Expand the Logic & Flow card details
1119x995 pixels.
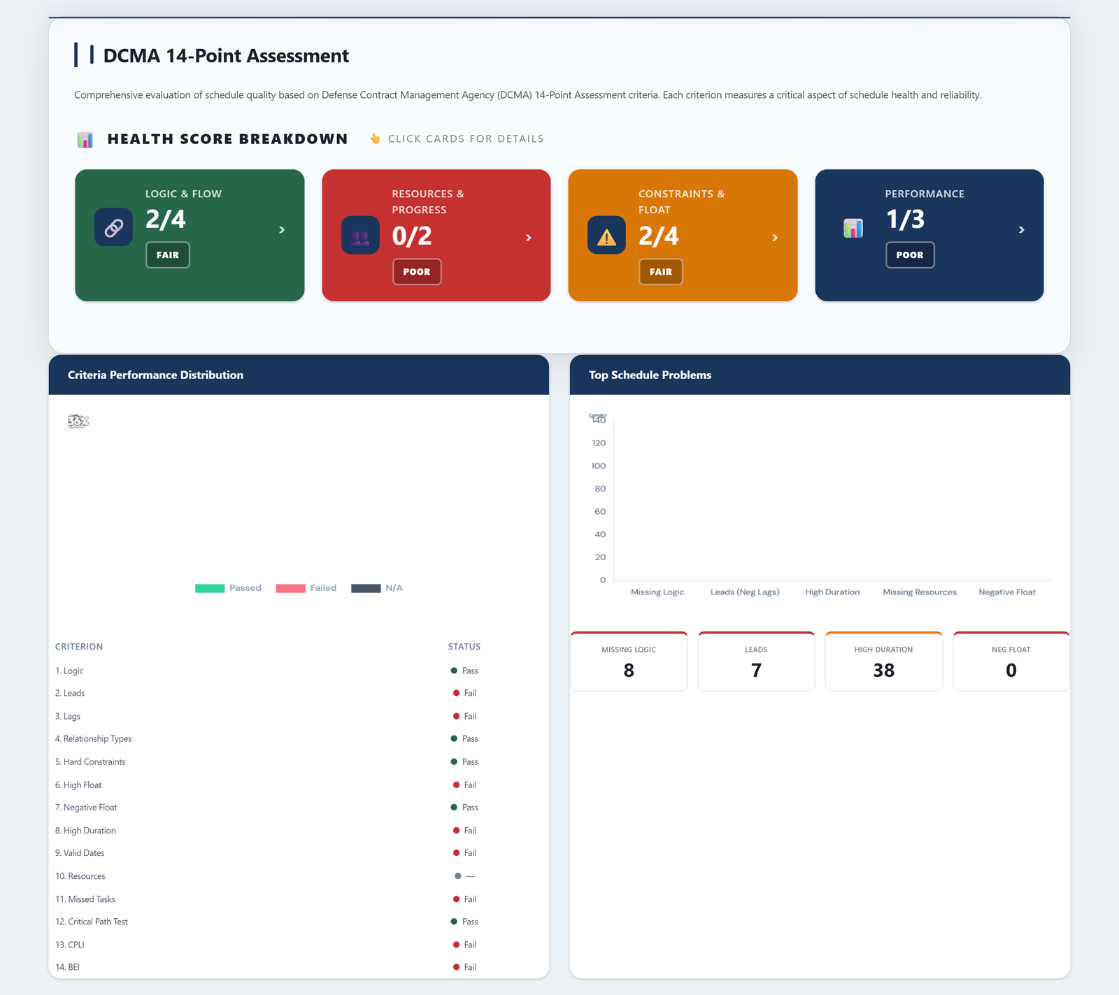[x=283, y=229]
